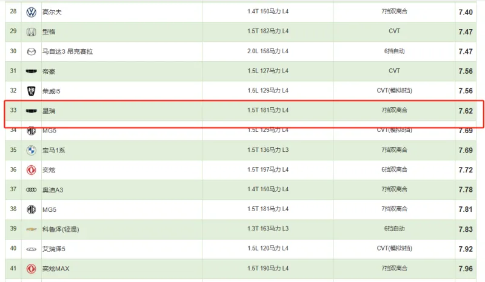Click the Volkswagen logo beside 高尔夫
The height and width of the screenshot is (282, 485).
coord(31,12)
